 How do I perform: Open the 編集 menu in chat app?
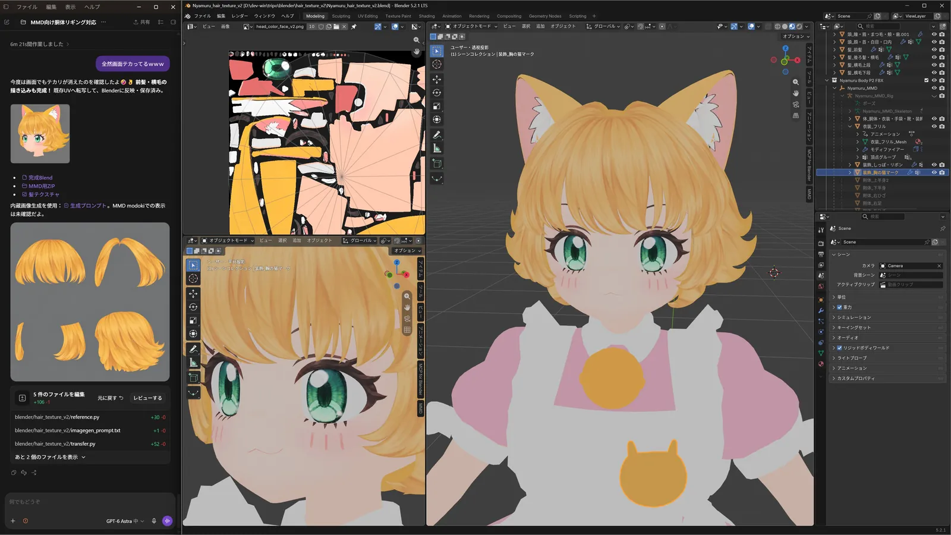click(51, 7)
